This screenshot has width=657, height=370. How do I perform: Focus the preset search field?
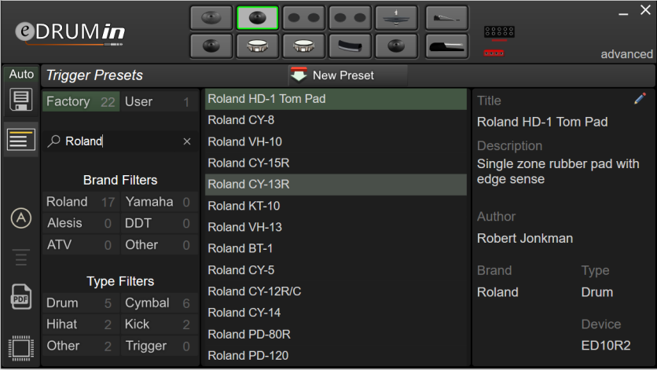pos(122,141)
